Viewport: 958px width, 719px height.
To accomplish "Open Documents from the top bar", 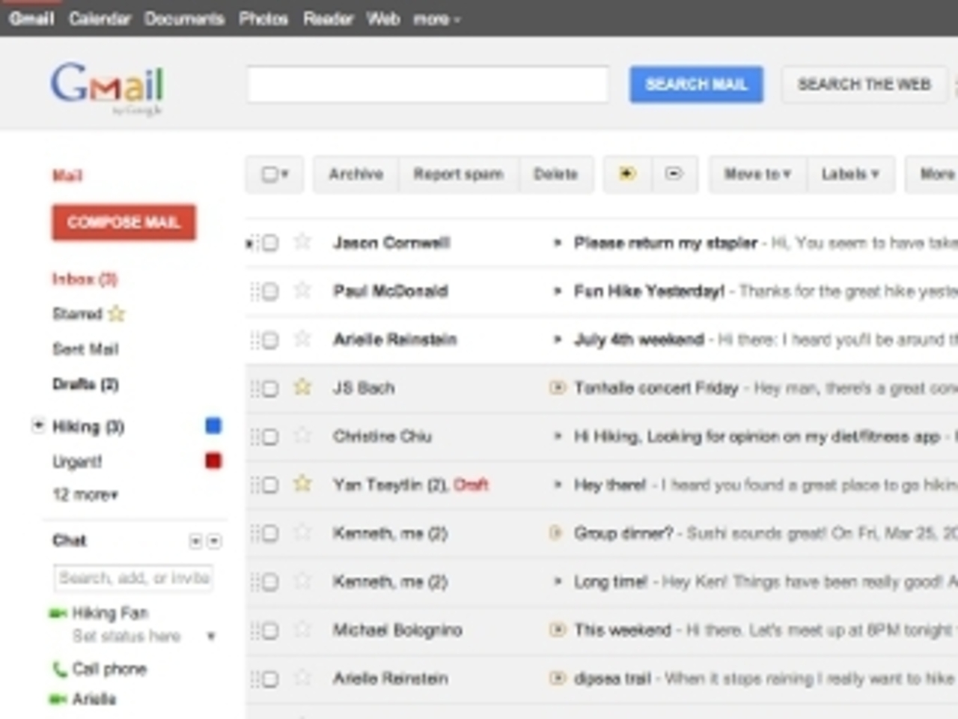I will point(184,19).
